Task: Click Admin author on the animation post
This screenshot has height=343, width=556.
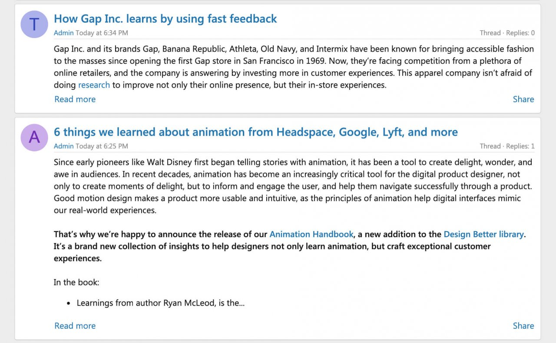Action: pyautogui.click(x=63, y=146)
